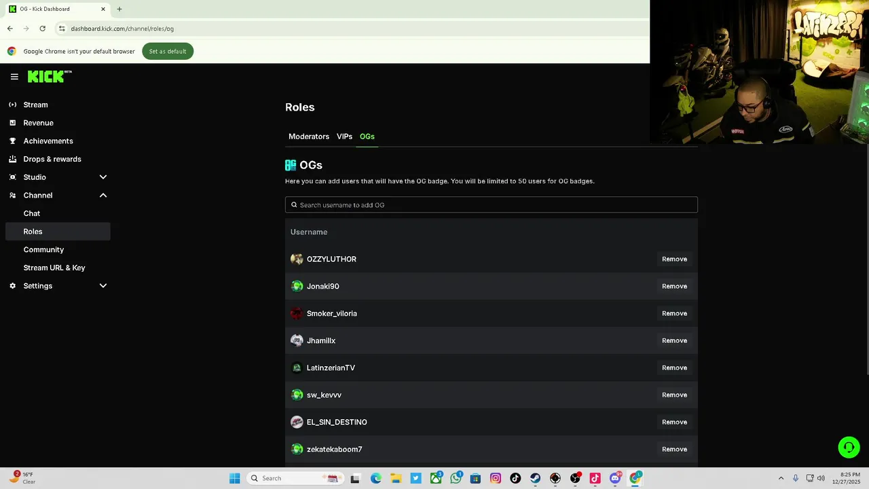Switch to the Moderators tab
The width and height of the screenshot is (869, 489).
309,137
